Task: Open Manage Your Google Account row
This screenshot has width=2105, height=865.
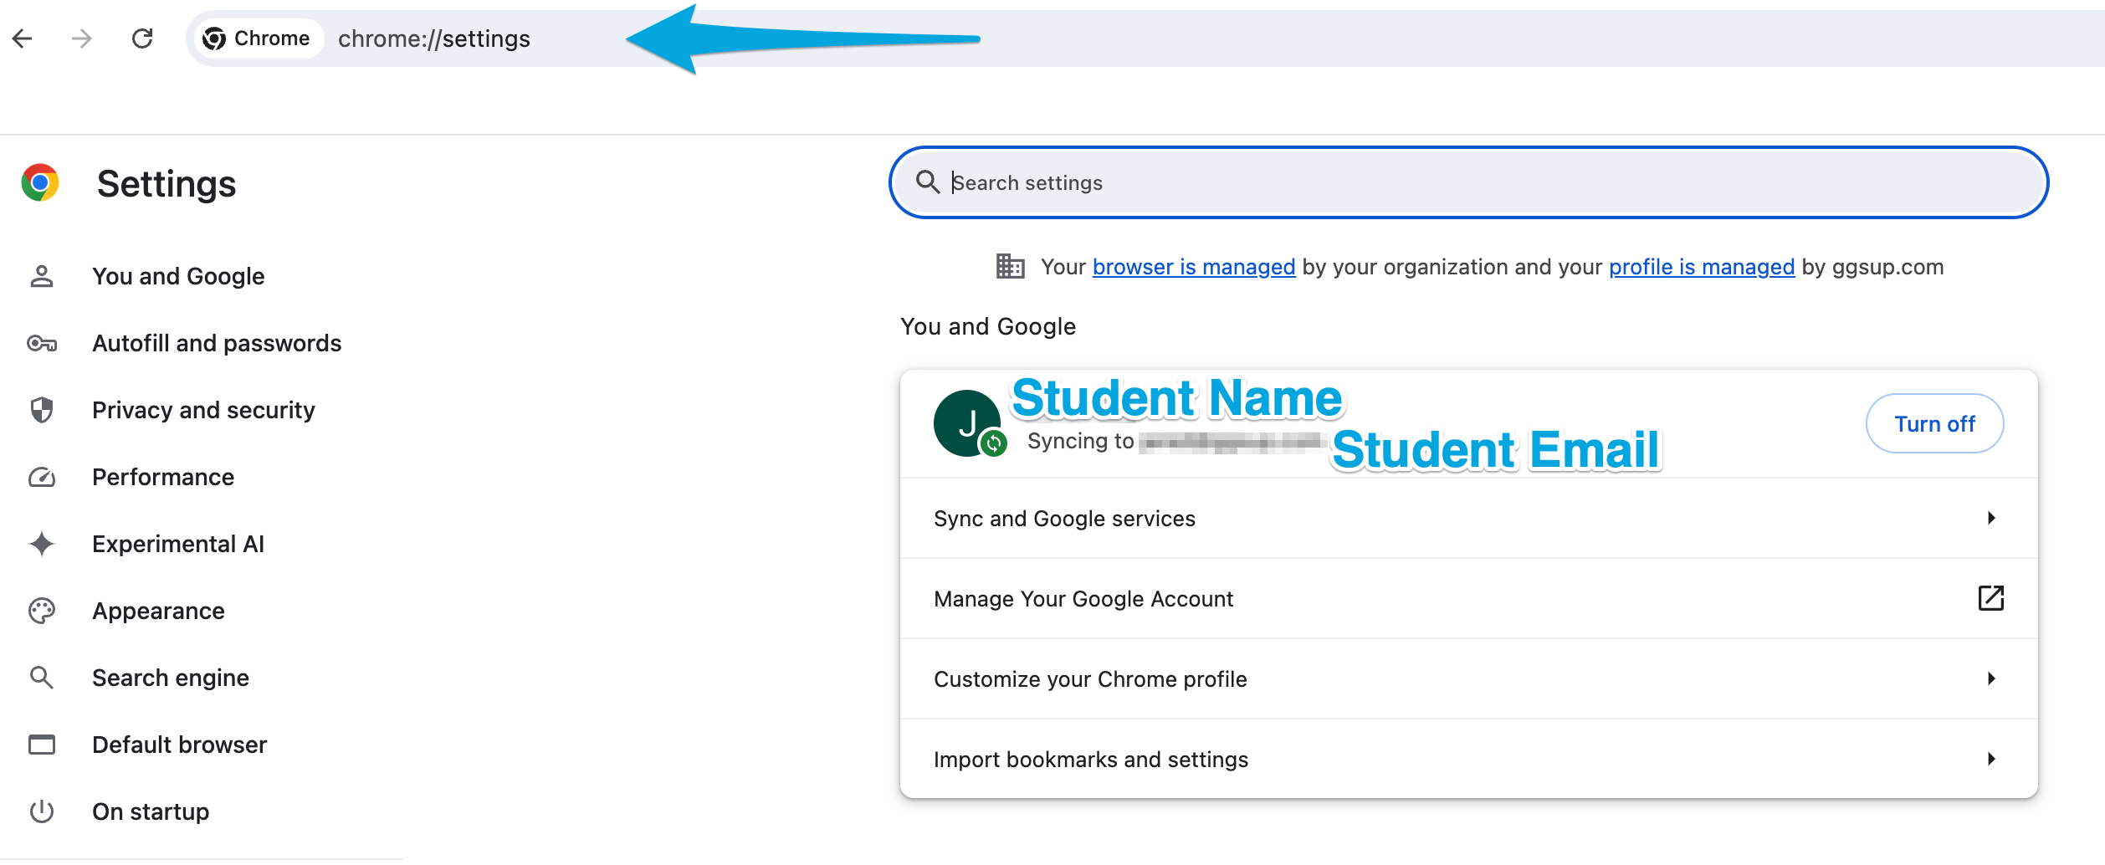Action: click(x=1468, y=599)
